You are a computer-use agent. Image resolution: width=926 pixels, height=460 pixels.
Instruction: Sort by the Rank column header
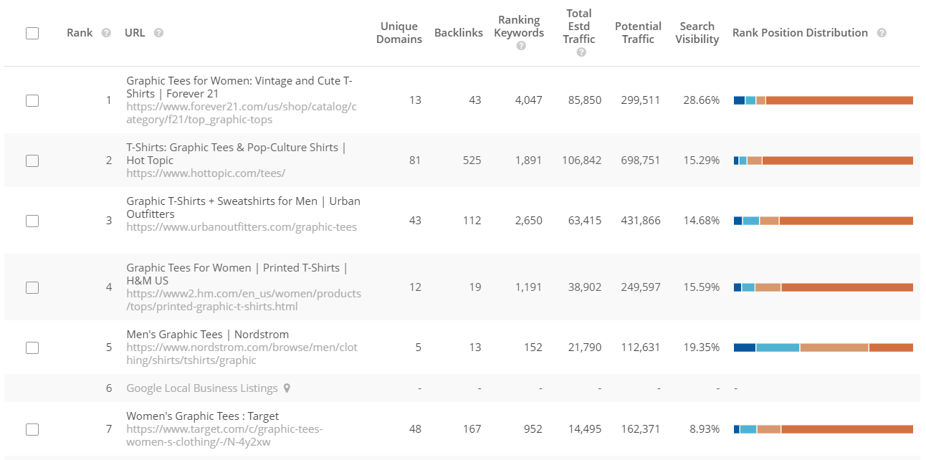coord(80,33)
